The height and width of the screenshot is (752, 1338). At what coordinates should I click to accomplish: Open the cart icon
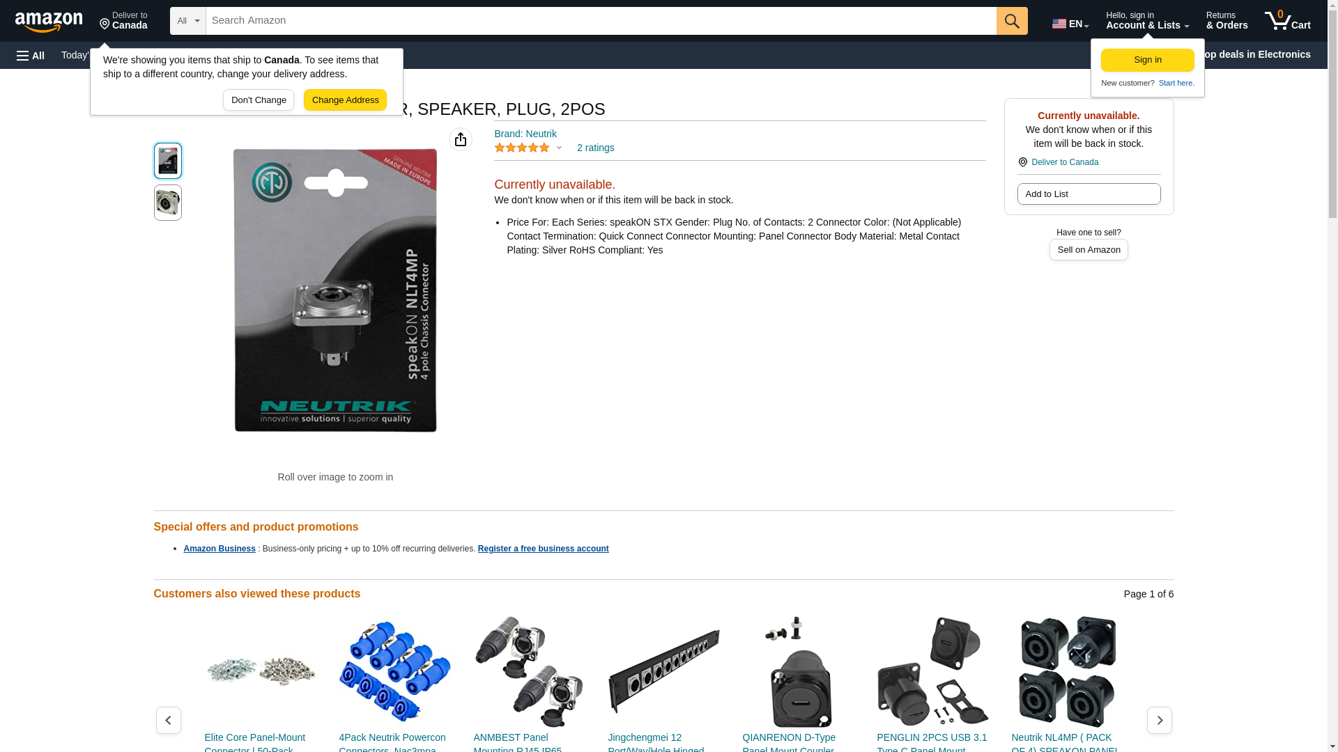pos(1288,21)
